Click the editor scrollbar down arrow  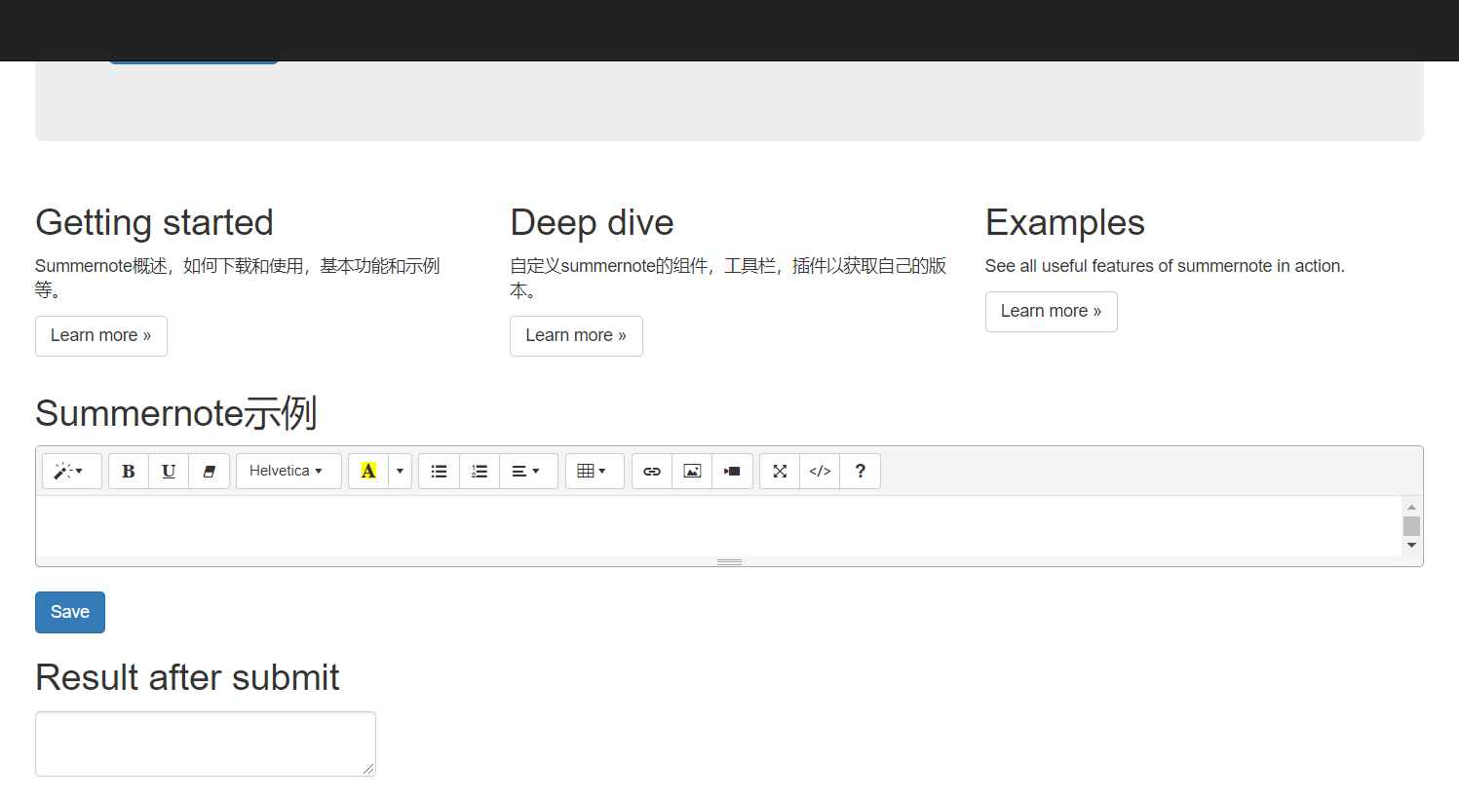pos(1411,546)
